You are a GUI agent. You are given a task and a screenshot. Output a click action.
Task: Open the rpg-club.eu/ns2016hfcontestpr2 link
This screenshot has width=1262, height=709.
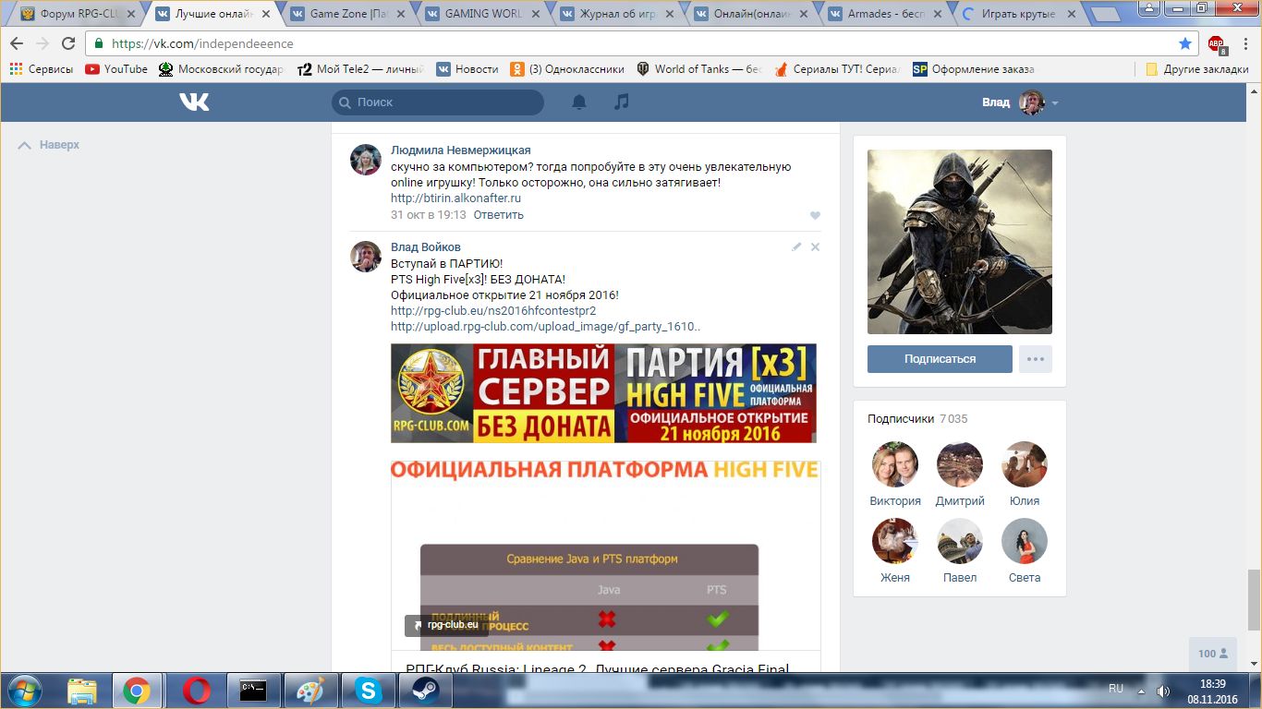point(493,311)
